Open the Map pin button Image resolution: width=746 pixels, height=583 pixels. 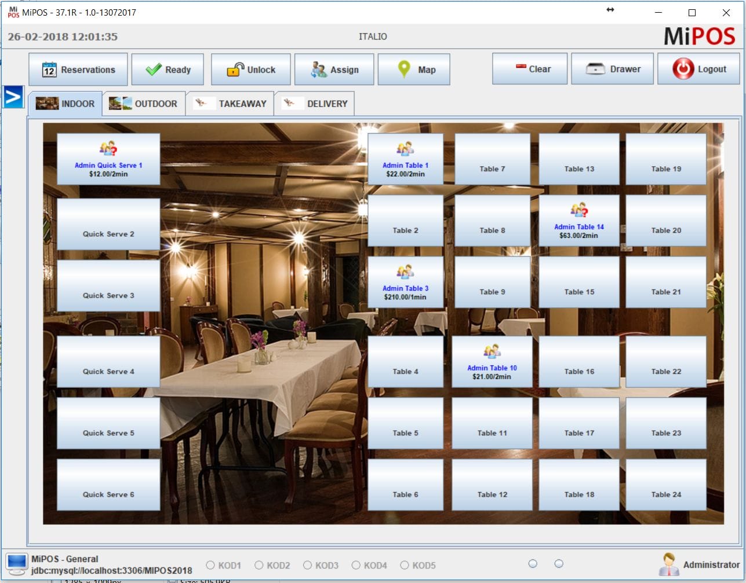click(414, 69)
